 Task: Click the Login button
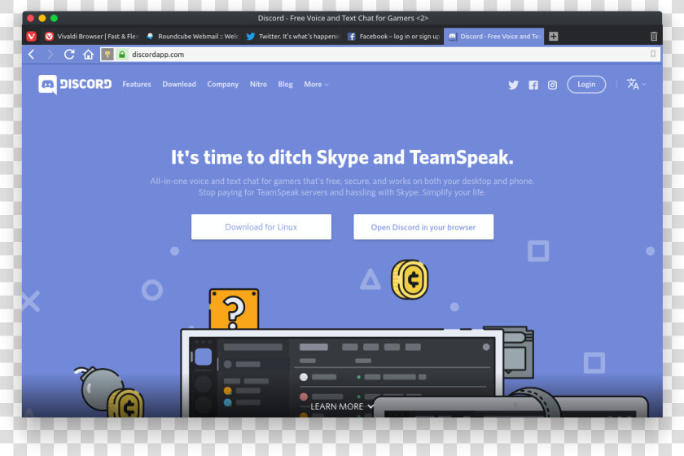[x=586, y=84]
